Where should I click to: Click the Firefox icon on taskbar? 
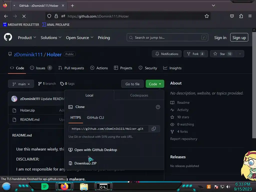coord(64,186)
